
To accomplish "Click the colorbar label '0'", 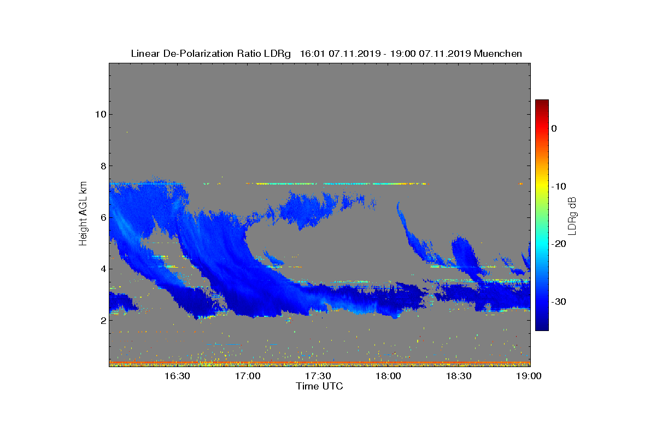I will point(554,128).
